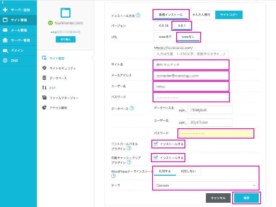Click the site management window icon
Screen dimensions: 276x207
click(5, 20)
